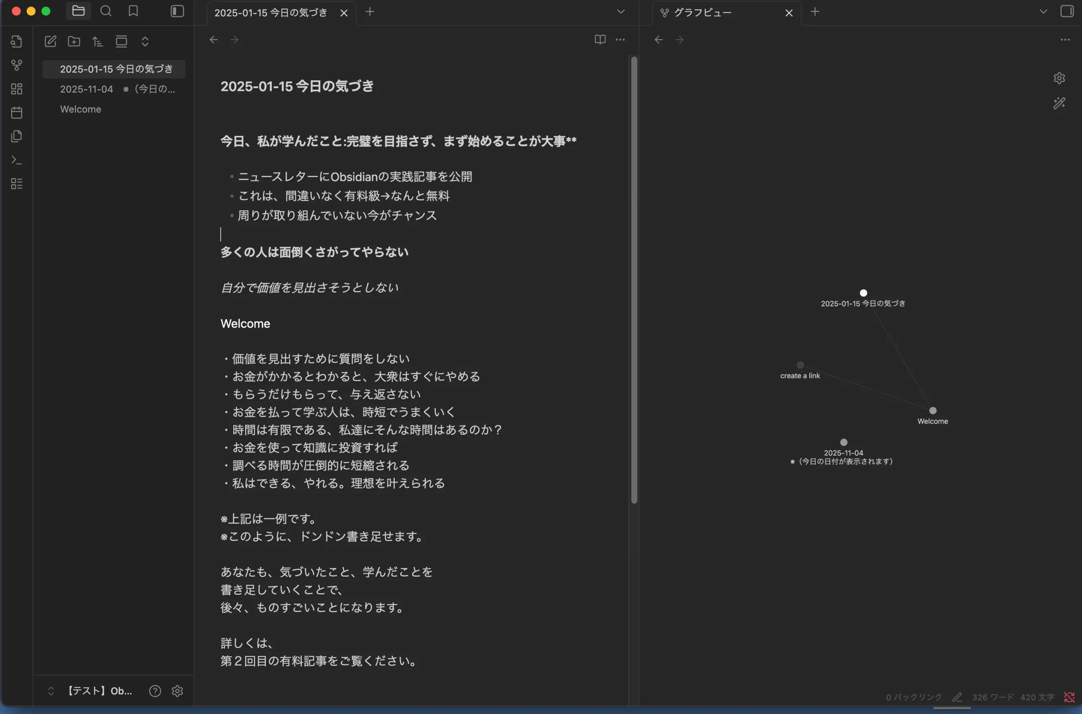
Task: Click the create a link graph node
Action: click(x=800, y=365)
